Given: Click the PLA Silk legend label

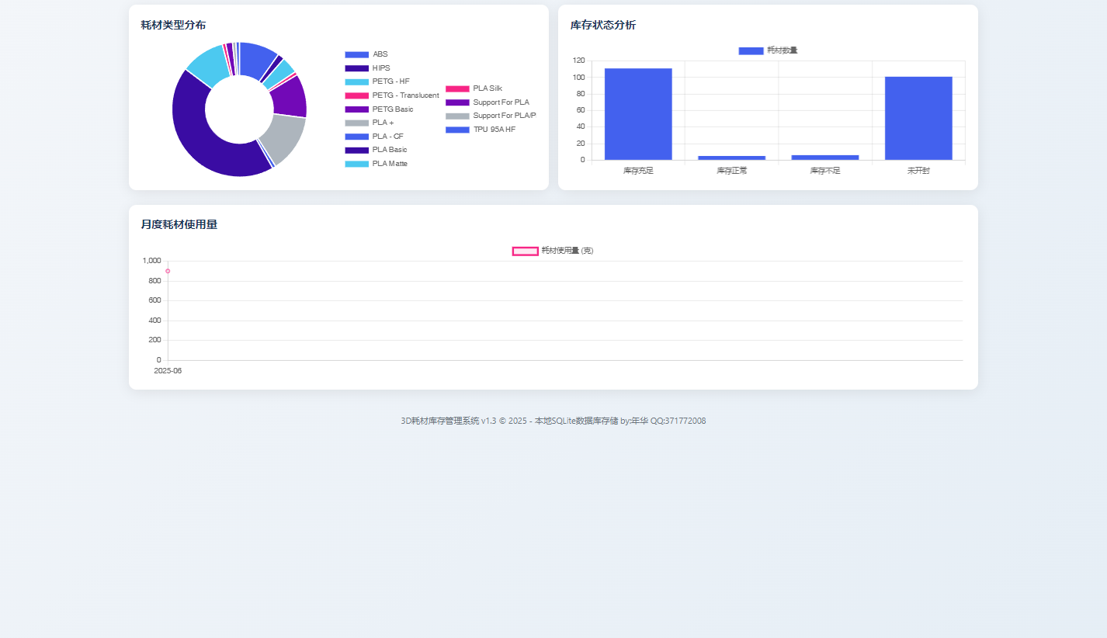Looking at the screenshot, I should coord(487,88).
